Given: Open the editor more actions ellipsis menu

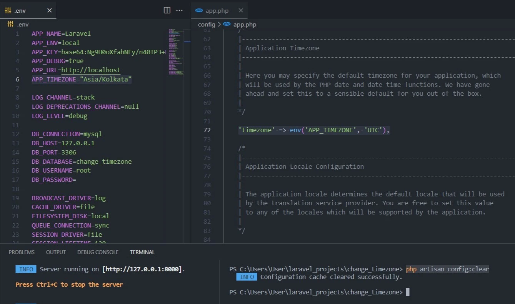Looking at the screenshot, I should 179,10.
